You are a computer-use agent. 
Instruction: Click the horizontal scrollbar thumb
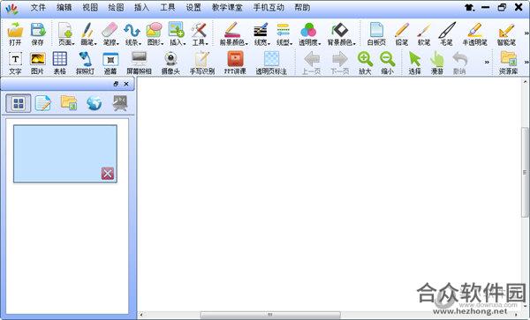[270, 315]
